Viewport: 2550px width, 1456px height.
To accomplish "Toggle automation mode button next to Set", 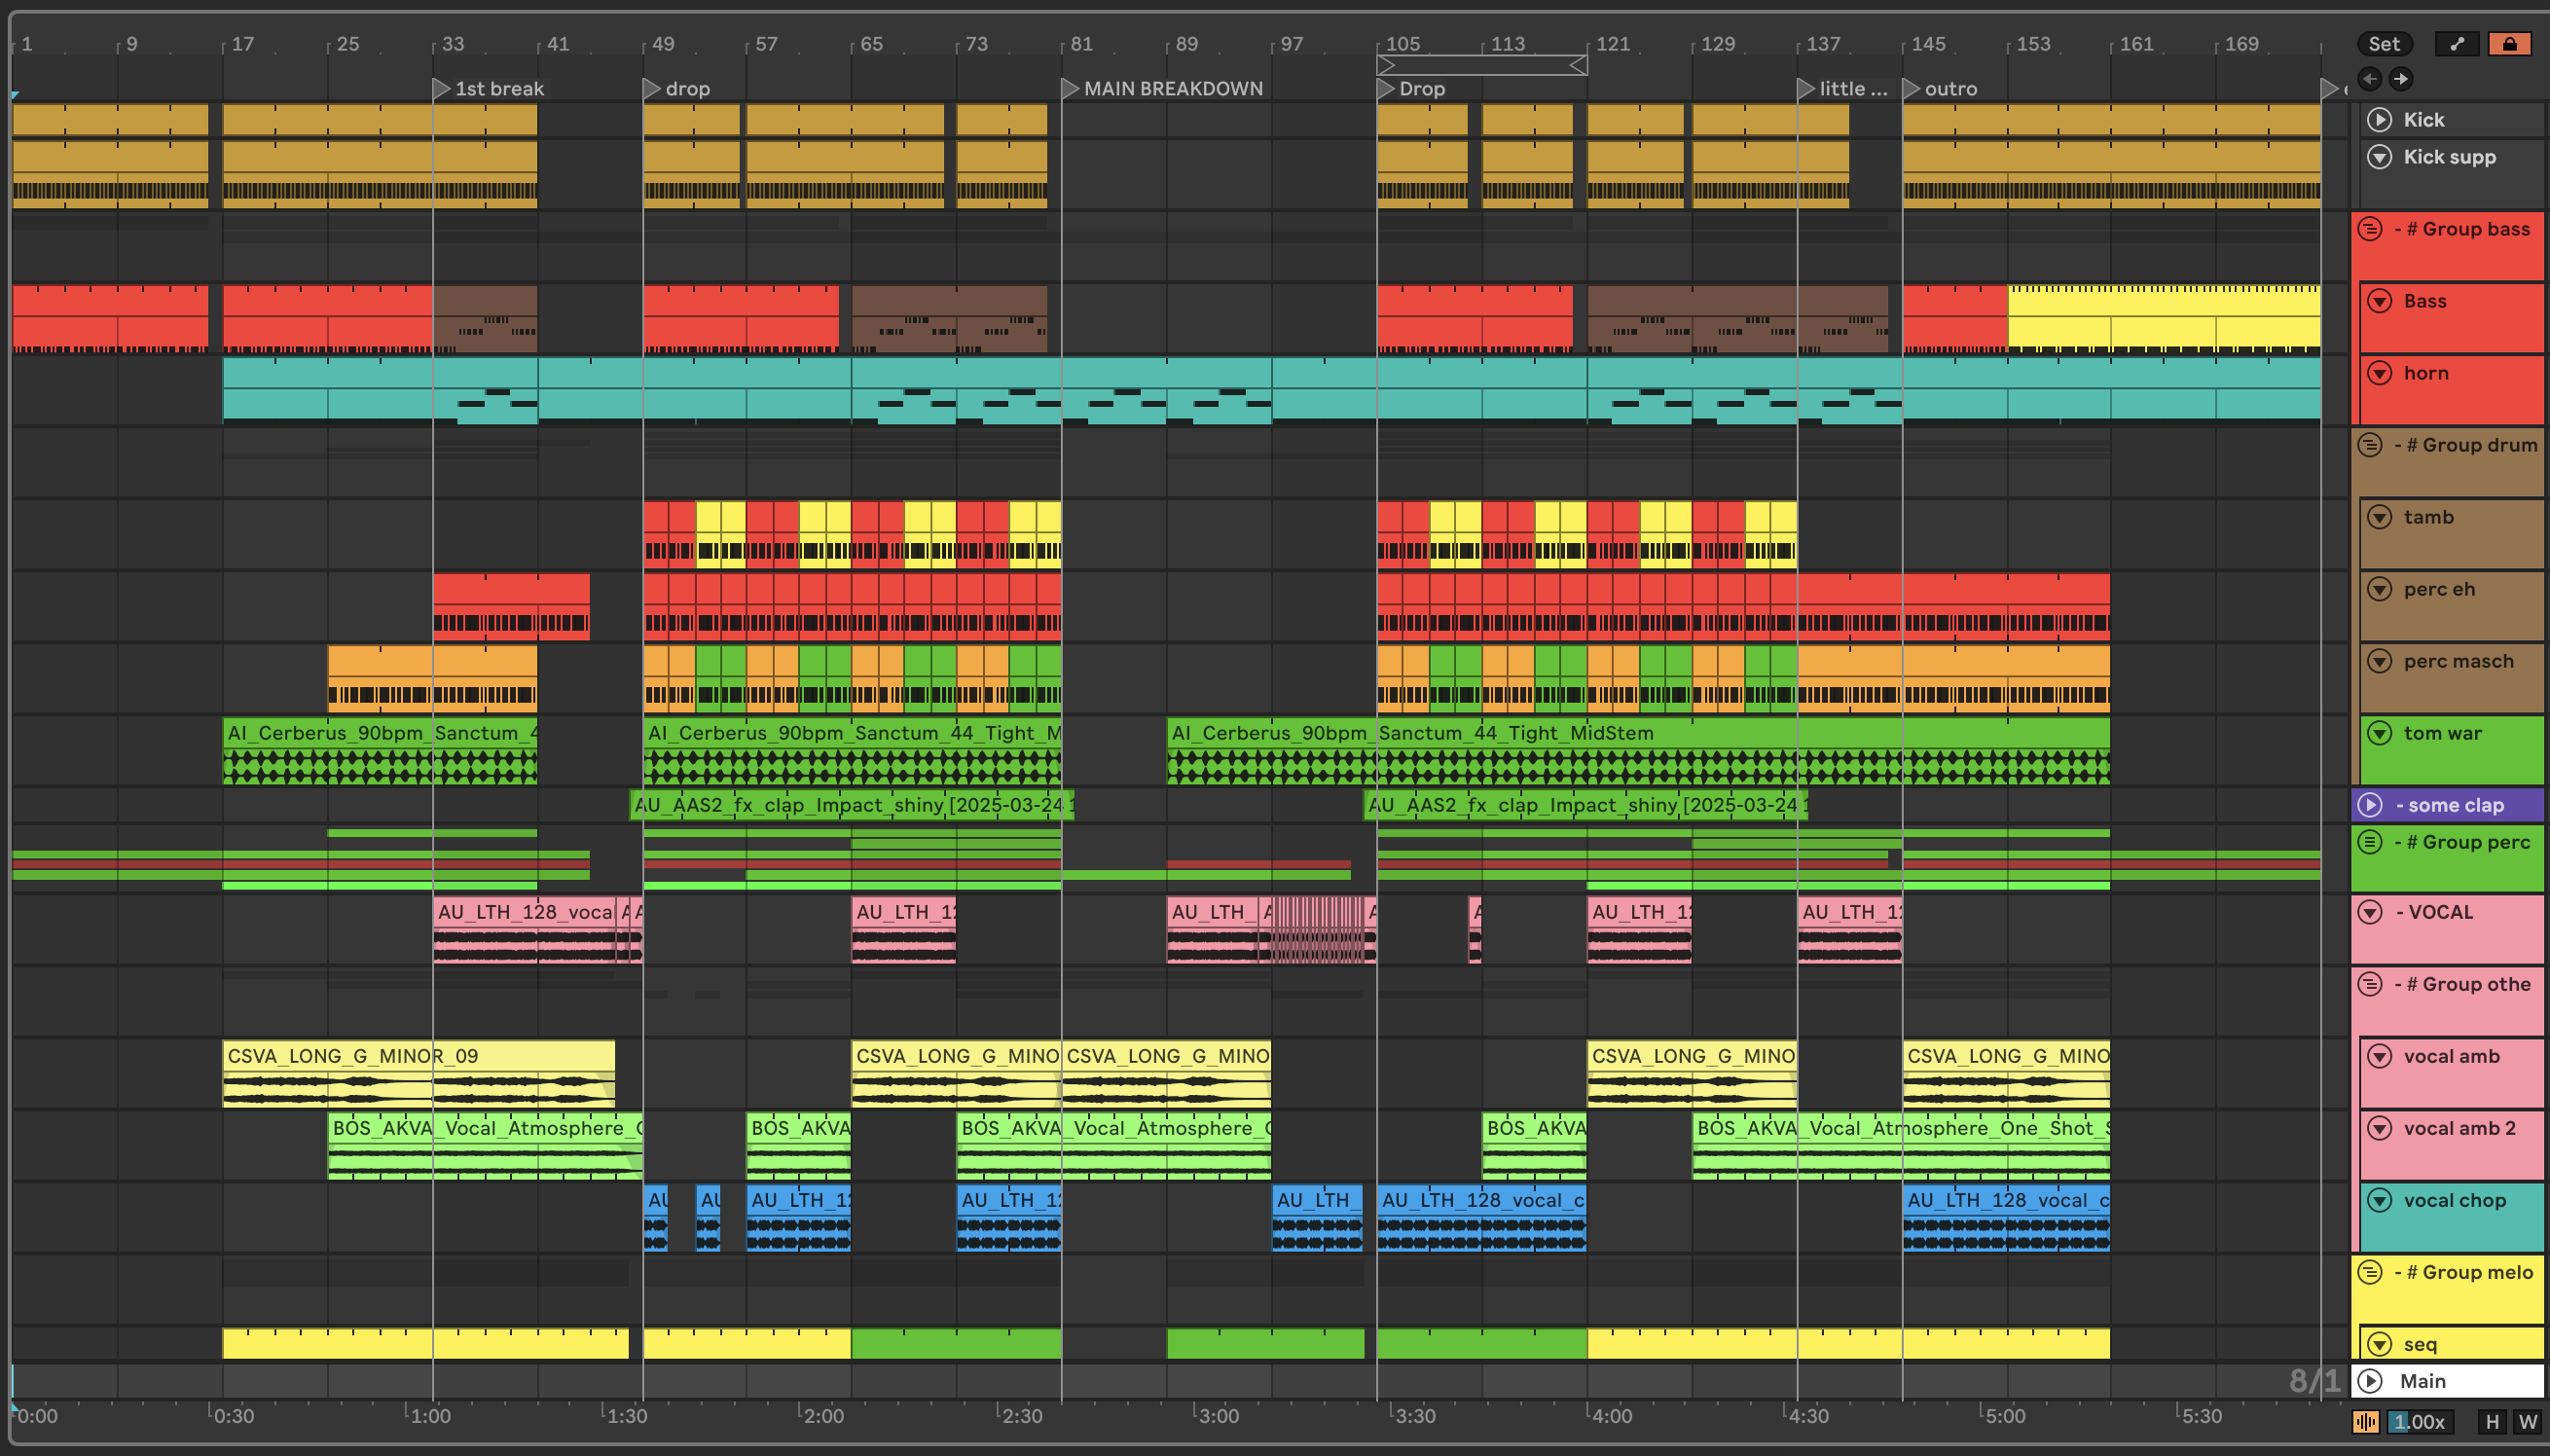I will [2457, 44].
